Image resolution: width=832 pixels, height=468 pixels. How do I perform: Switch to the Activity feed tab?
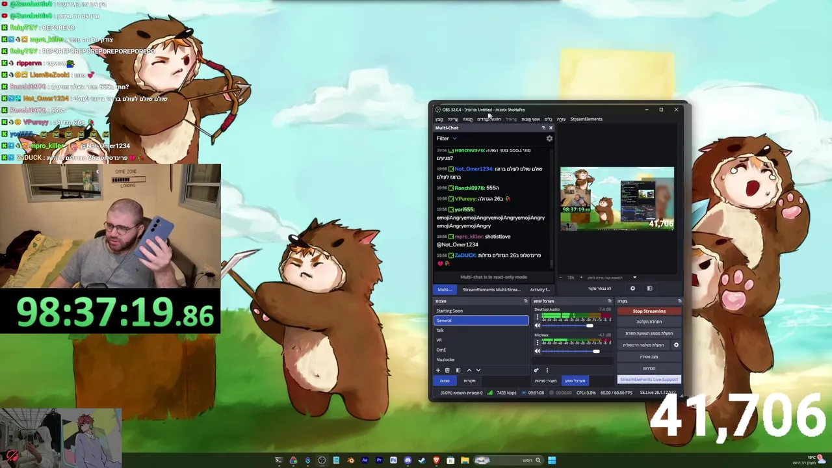(540, 290)
